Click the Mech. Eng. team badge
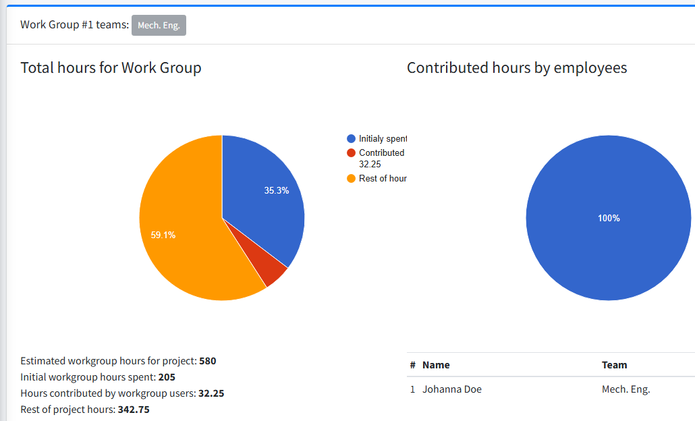This screenshot has height=421, width=695. [159, 26]
